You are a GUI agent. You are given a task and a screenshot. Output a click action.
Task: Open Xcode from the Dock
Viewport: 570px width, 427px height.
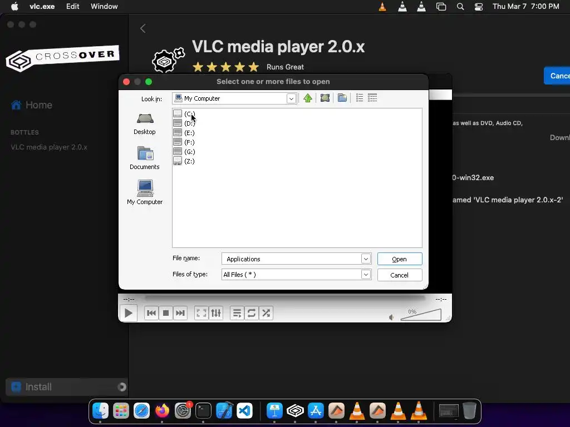(x=224, y=411)
